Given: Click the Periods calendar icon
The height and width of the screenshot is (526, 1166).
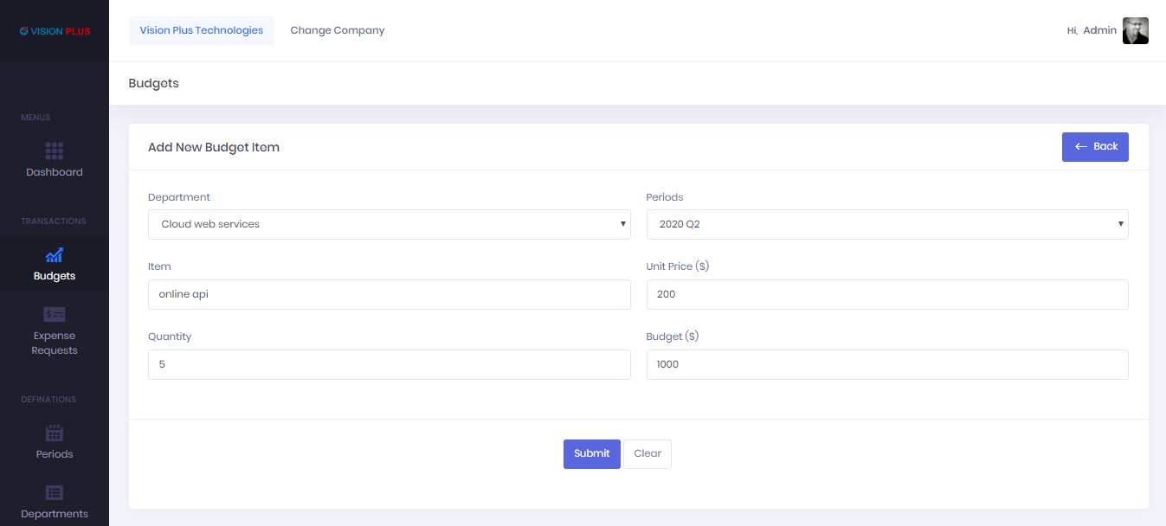Looking at the screenshot, I should pos(54,433).
